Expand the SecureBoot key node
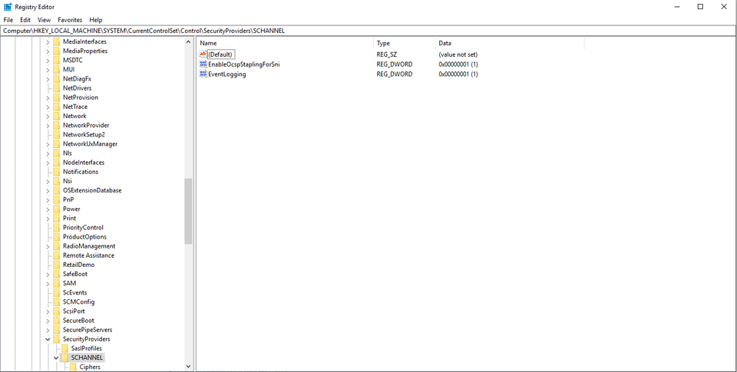Screen dimensions: 737x372 click(x=48, y=321)
